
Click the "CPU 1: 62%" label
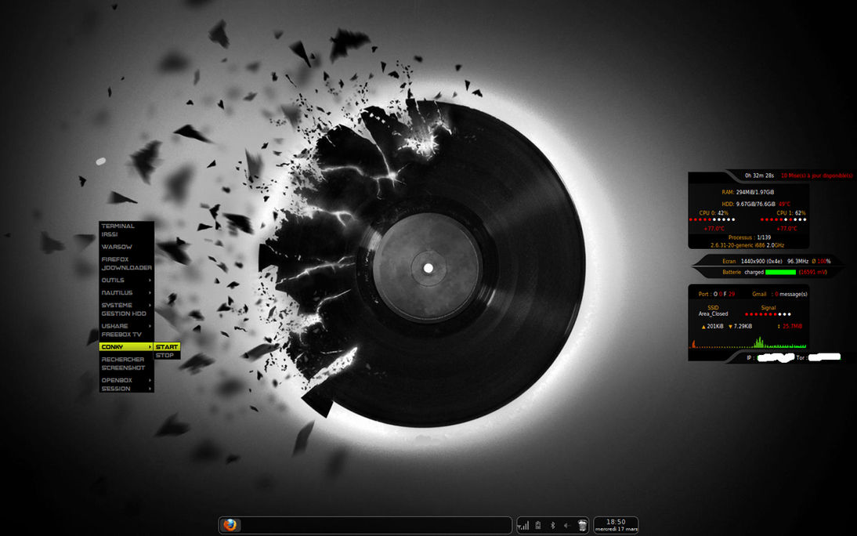(791, 213)
